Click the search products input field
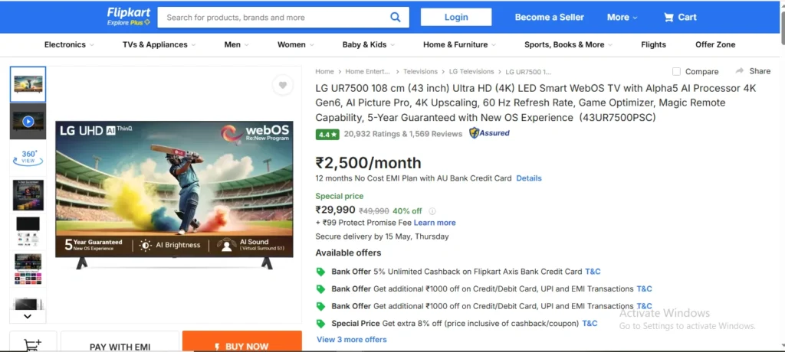 pyautogui.click(x=273, y=18)
